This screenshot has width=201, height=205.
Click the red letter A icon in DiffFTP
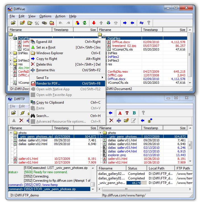[x=120, y=113]
